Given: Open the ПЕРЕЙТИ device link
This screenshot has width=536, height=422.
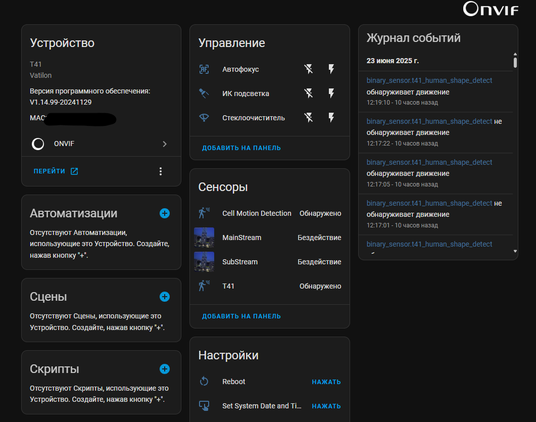Looking at the screenshot, I should (56, 171).
